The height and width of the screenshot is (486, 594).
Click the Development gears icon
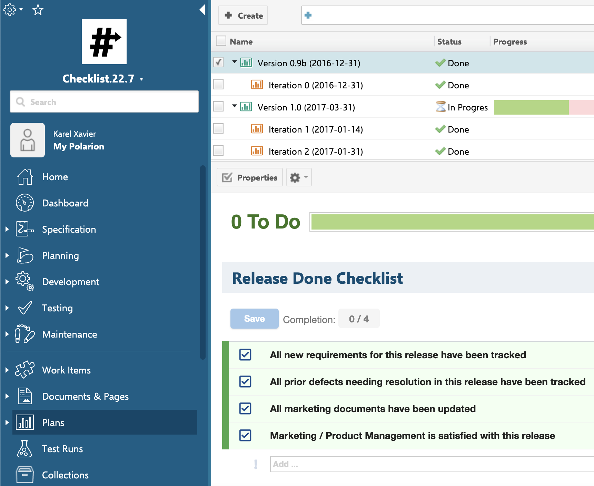[25, 282]
